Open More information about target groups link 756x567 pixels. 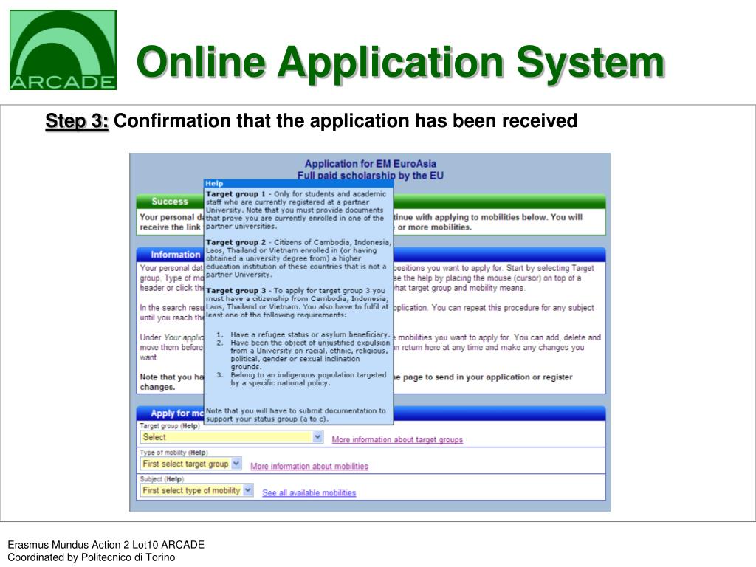[x=397, y=440]
